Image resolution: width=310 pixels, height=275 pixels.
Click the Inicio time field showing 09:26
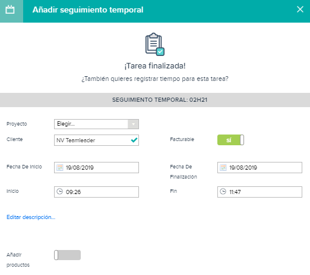tap(96, 192)
